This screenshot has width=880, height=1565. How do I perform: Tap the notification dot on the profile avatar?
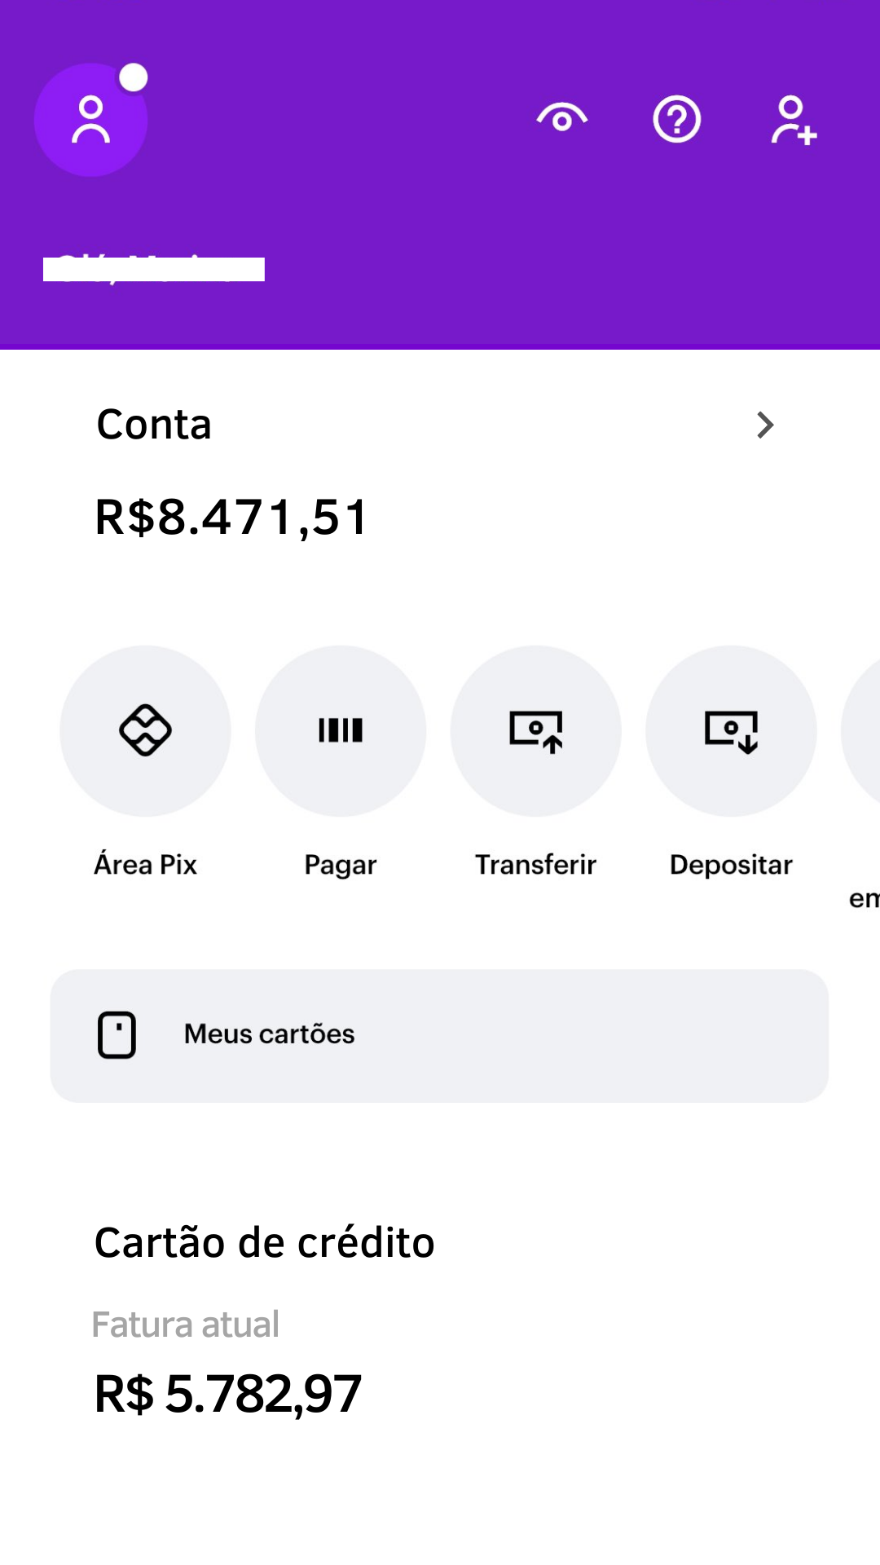click(x=134, y=77)
